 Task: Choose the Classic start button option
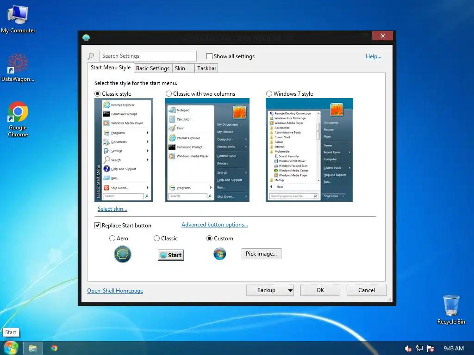click(x=156, y=239)
